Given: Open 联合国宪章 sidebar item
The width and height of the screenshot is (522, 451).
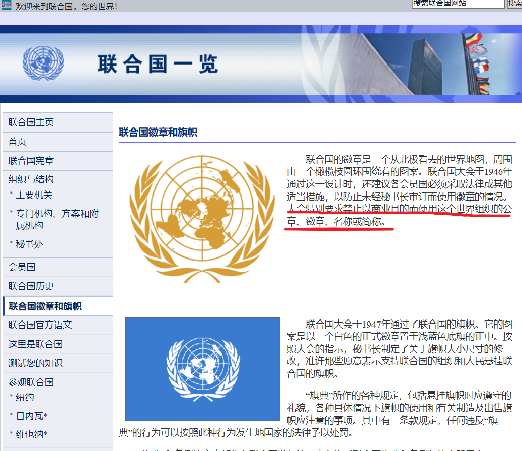Looking at the screenshot, I should [x=31, y=160].
